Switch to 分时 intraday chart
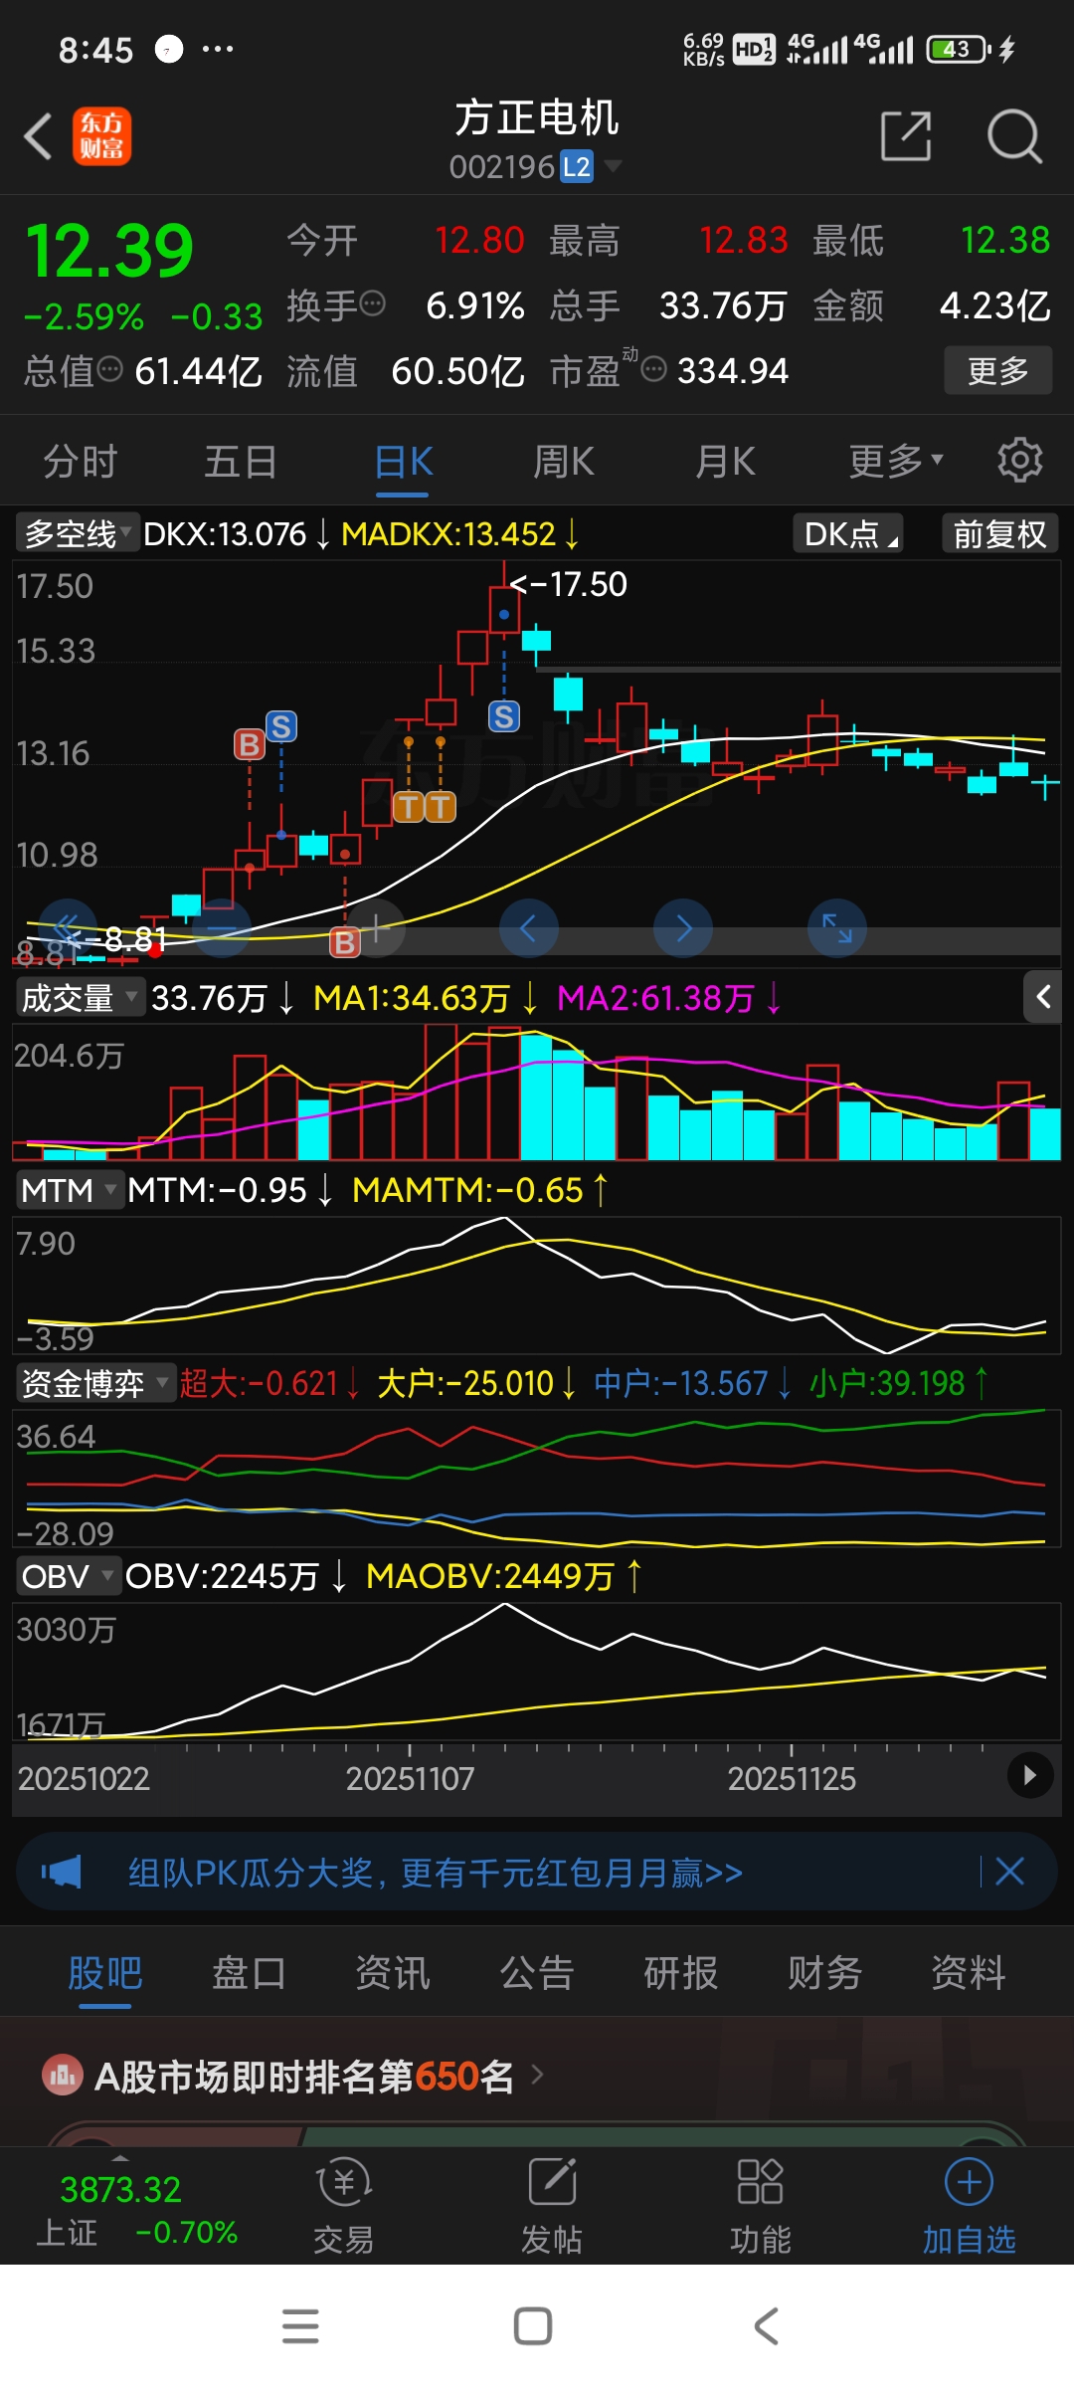The height and width of the screenshot is (2388, 1074). click(x=81, y=461)
